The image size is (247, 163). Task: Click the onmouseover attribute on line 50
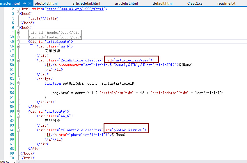click(x=70, y=65)
